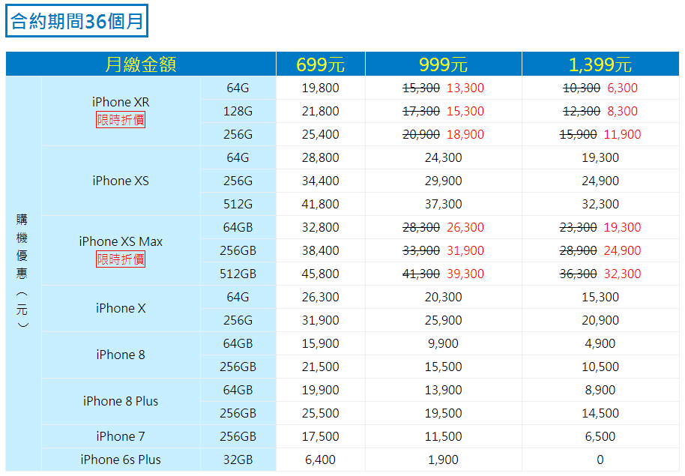685x476 pixels.
Task: Click the iPhone 7 model cell
Action: (x=121, y=436)
